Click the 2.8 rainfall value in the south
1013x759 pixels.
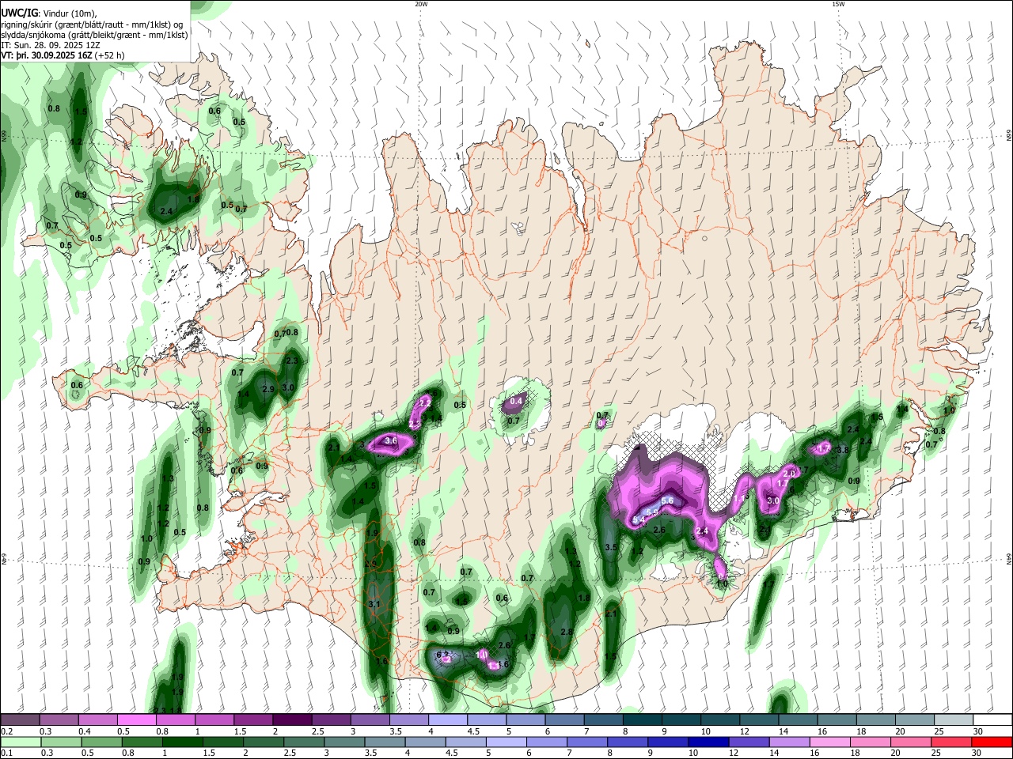[x=567, y=632]
